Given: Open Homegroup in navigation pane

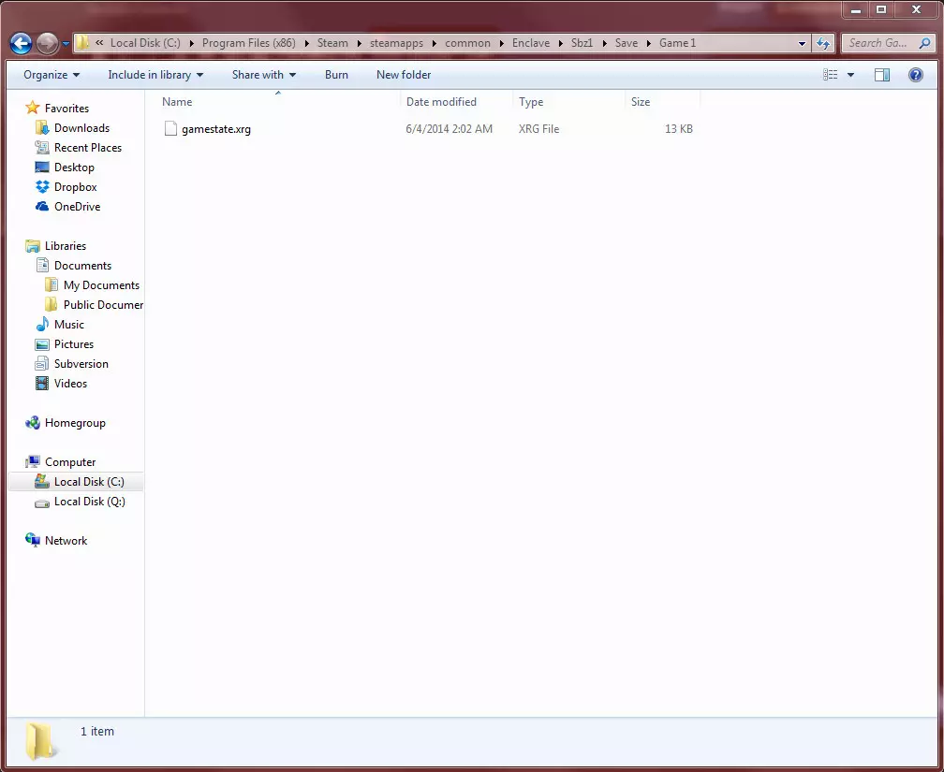Looking at the screenshot, I should (75, 422).
